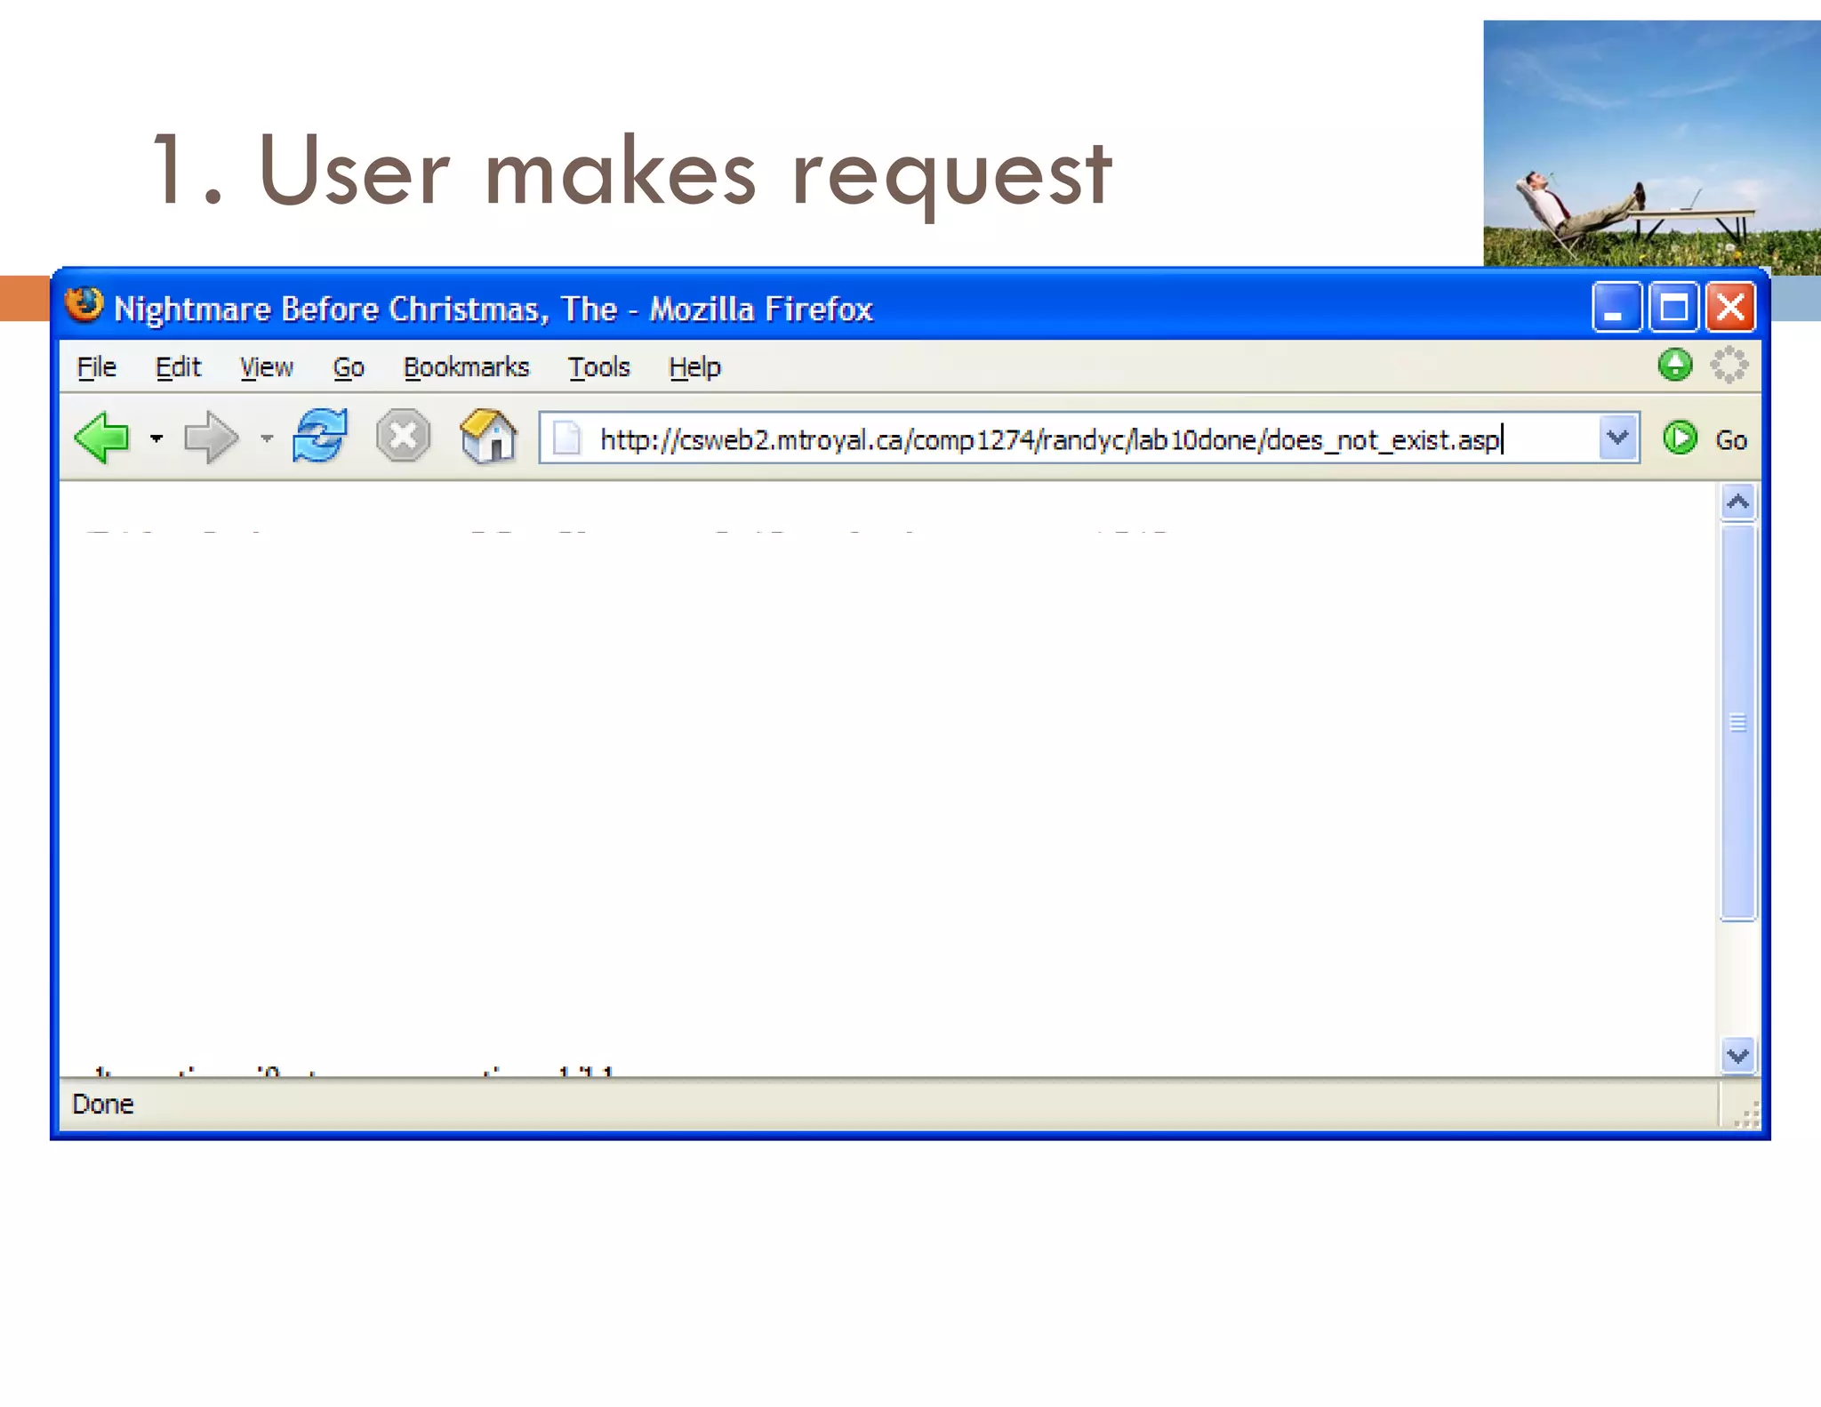Click the Reload page icon

pyautogui.click(x=320, y=436)
